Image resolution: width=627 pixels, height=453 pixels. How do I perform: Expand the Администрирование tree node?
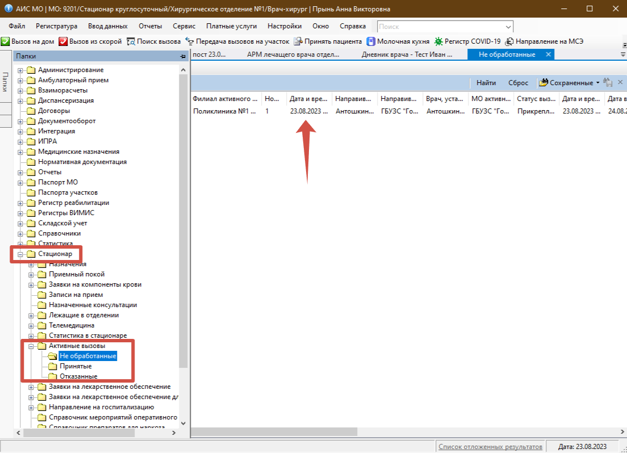20,70
